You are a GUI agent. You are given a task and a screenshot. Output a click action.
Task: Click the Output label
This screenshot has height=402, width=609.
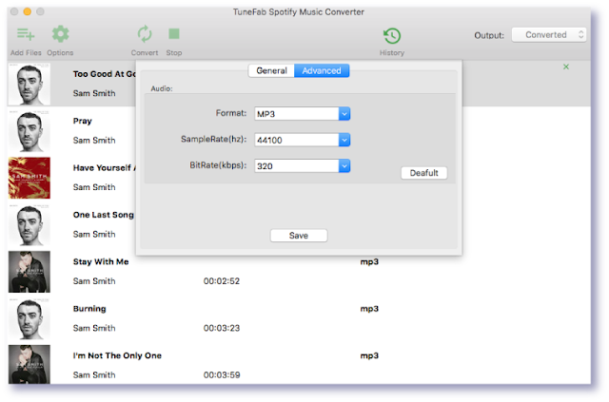coord(489,35)
